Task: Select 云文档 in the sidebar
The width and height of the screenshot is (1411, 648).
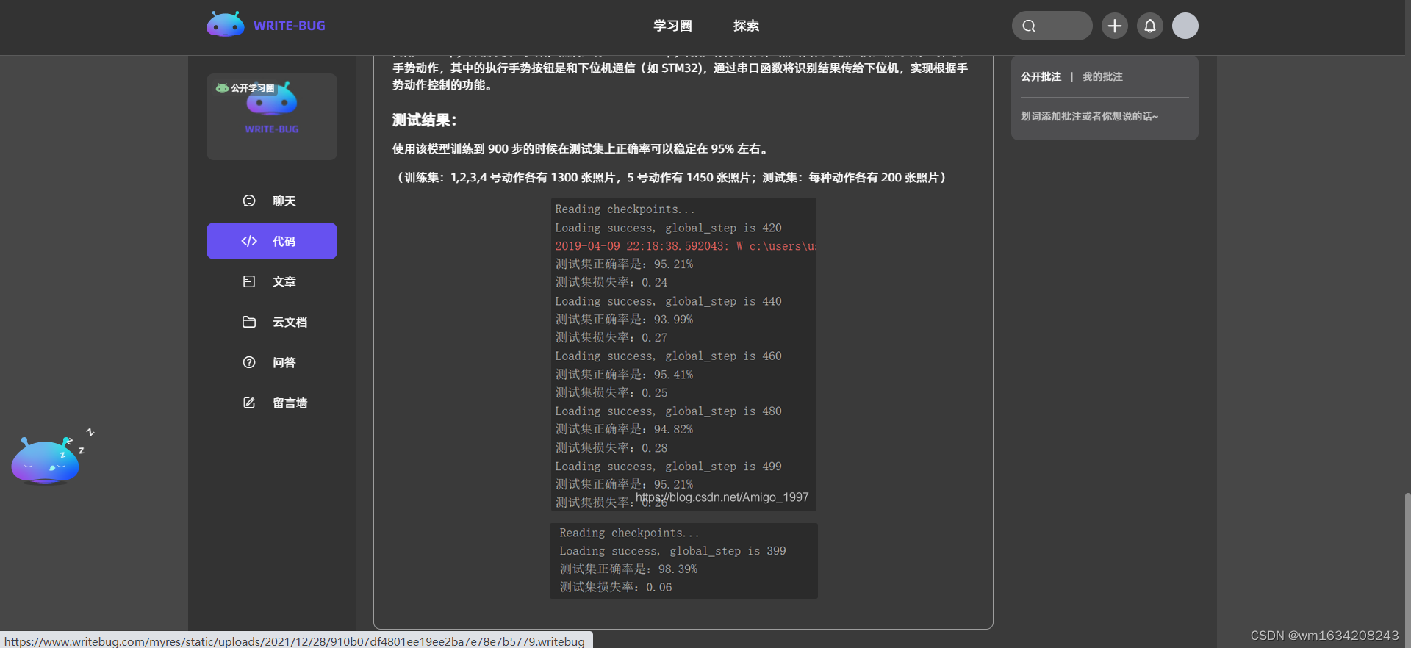Action: coord(272,322)
